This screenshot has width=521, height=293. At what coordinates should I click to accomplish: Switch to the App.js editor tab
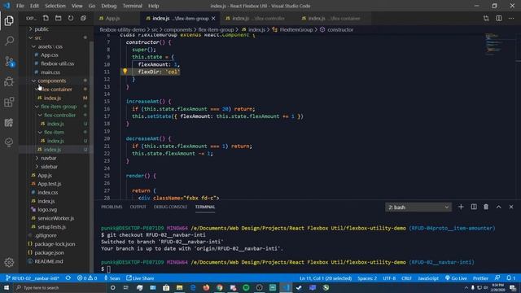pos(112,18)
